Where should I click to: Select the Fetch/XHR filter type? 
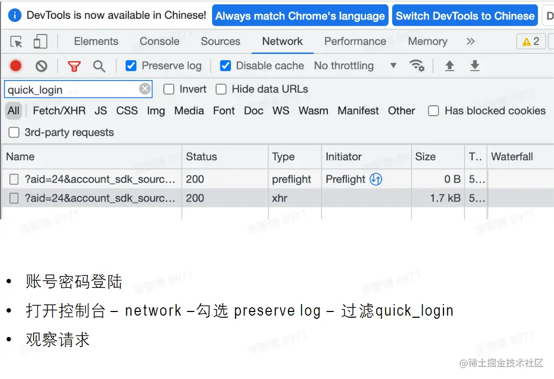[x=59, y=110]
